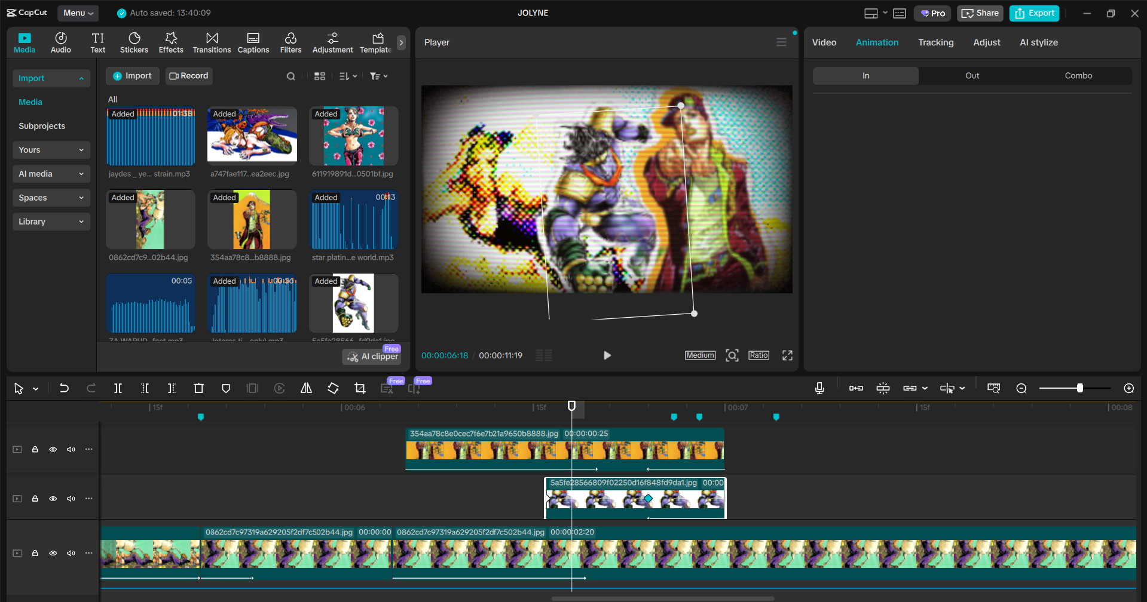Lock the 5a5fe285 clip track
Viewport: 1147px width, 602px height.
(x=35, y=499)
